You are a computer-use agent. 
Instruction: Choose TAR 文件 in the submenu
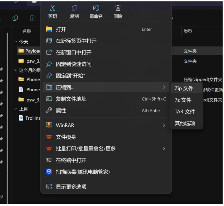click(186, 112)
